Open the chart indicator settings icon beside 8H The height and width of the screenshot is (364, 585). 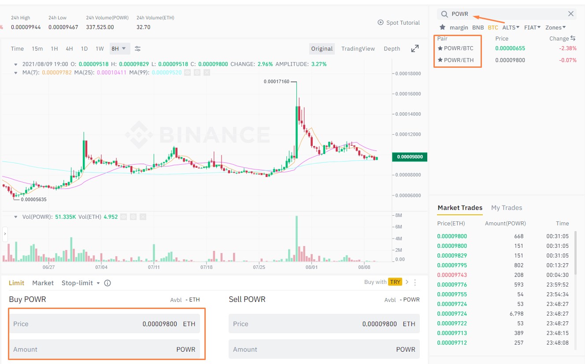pyautogui.click(x=137, y=48)
